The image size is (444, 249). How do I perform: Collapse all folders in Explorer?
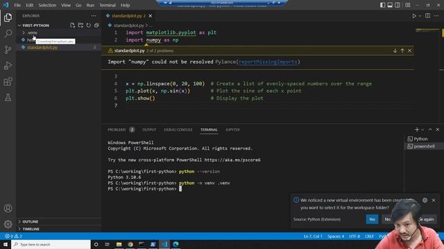point(96,26)
